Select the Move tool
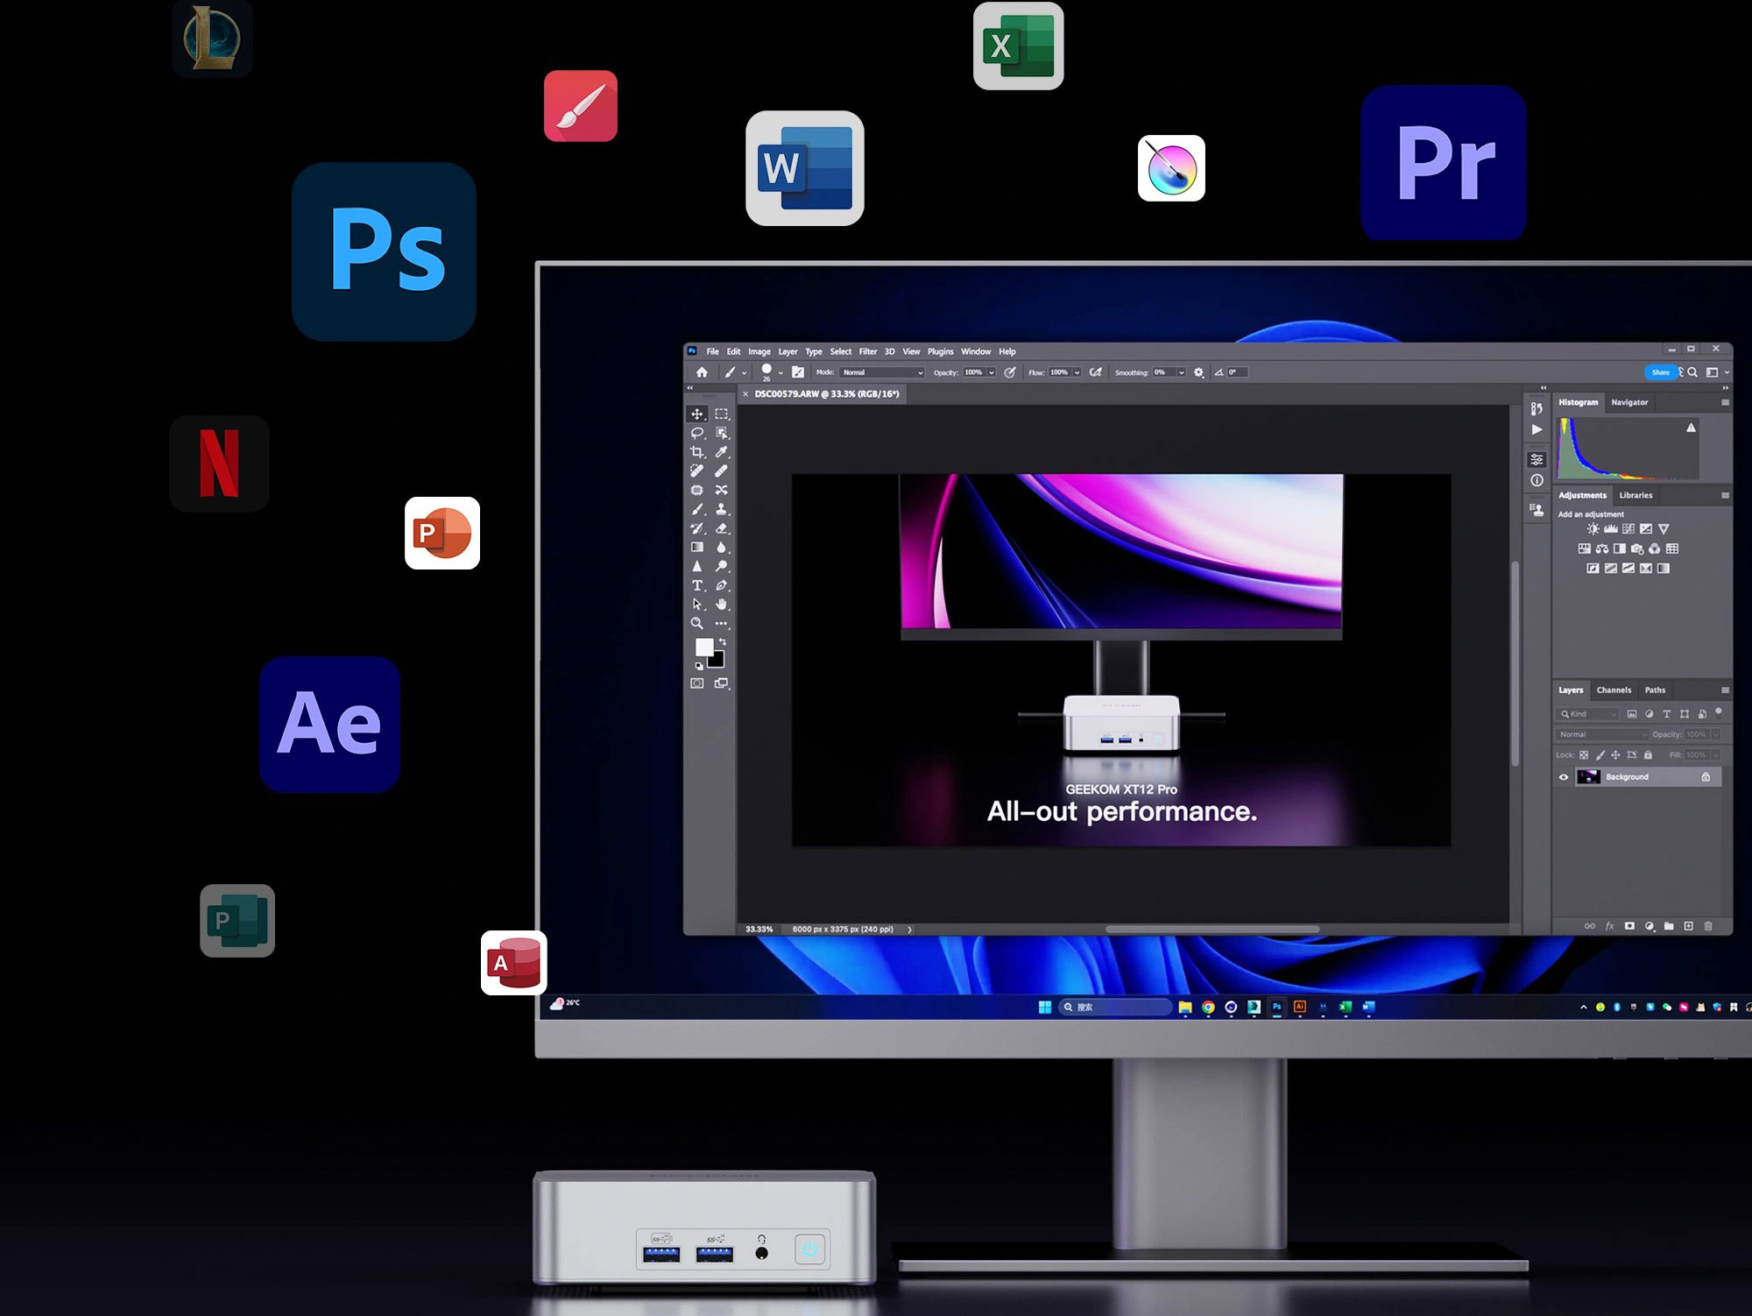This screenshot has height=1316, width=1752. click(697, 414)
